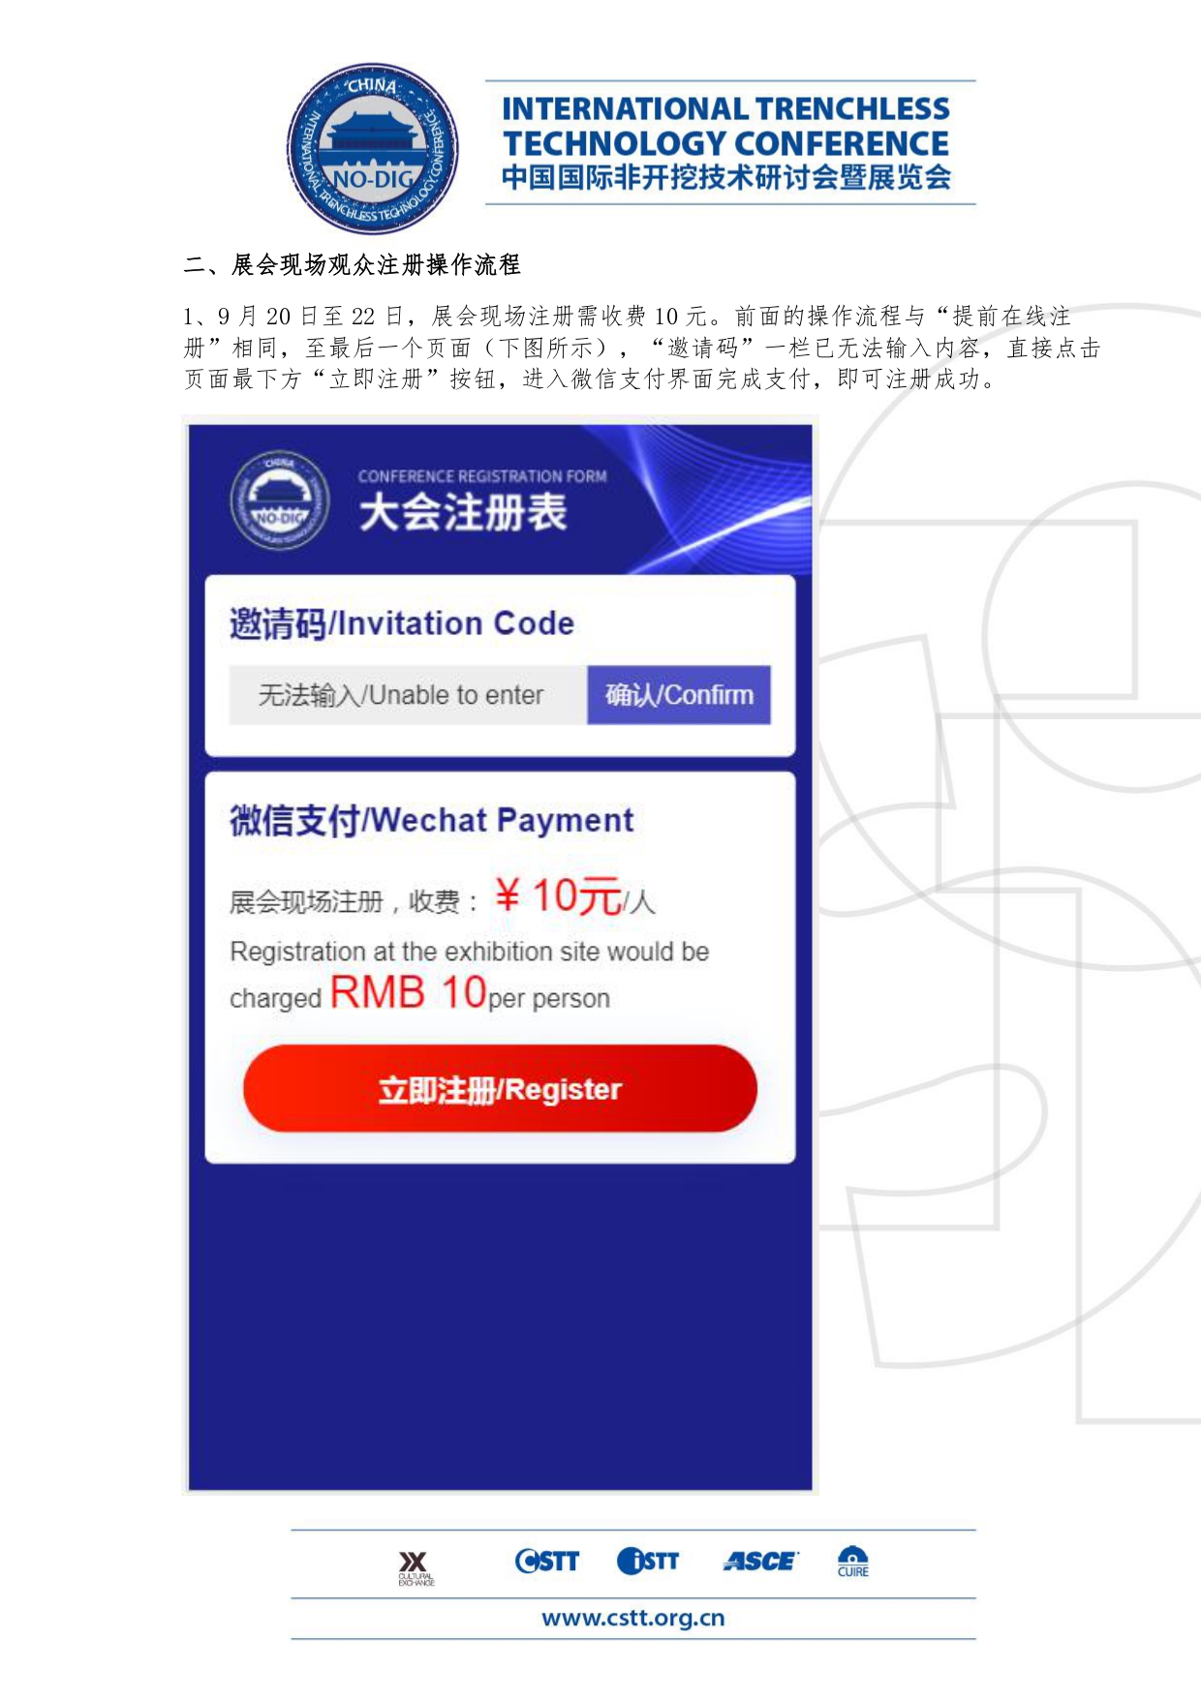Click the red ¥10元 price text
Image resolution: width=1201 pixels, height=1699 pixels.
pyautogui.click(x=558, y=895)
